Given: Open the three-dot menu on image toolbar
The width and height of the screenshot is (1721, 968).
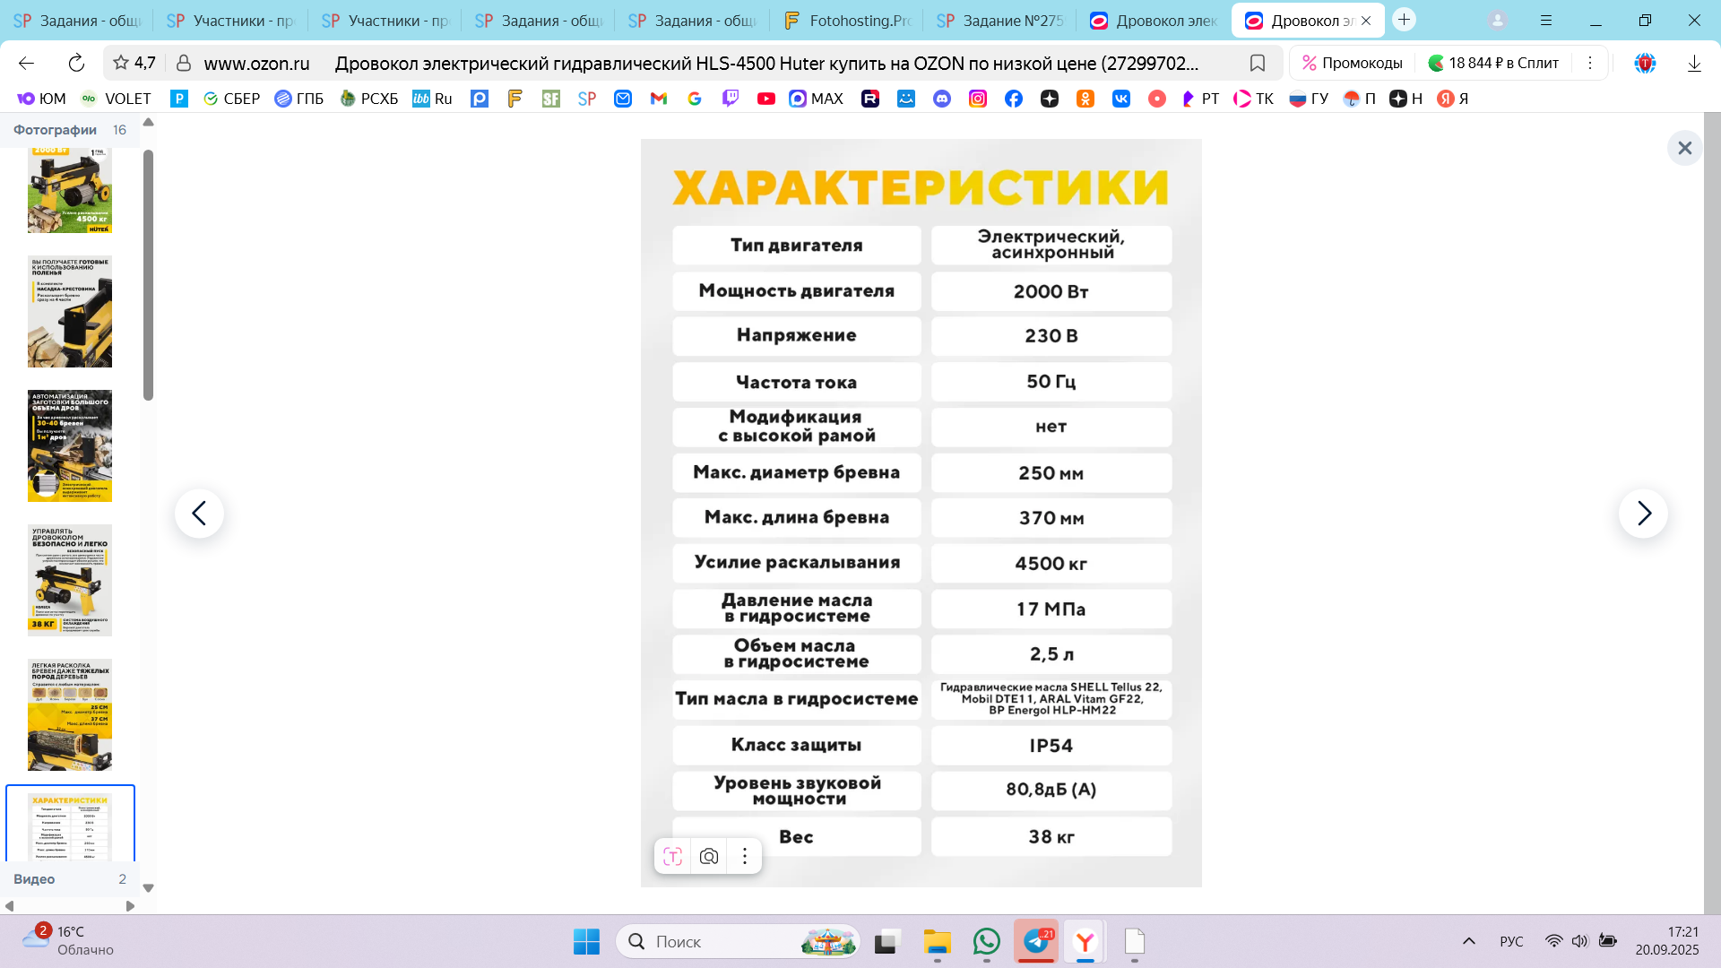Looking at the screenshot, I should (744, 856).
